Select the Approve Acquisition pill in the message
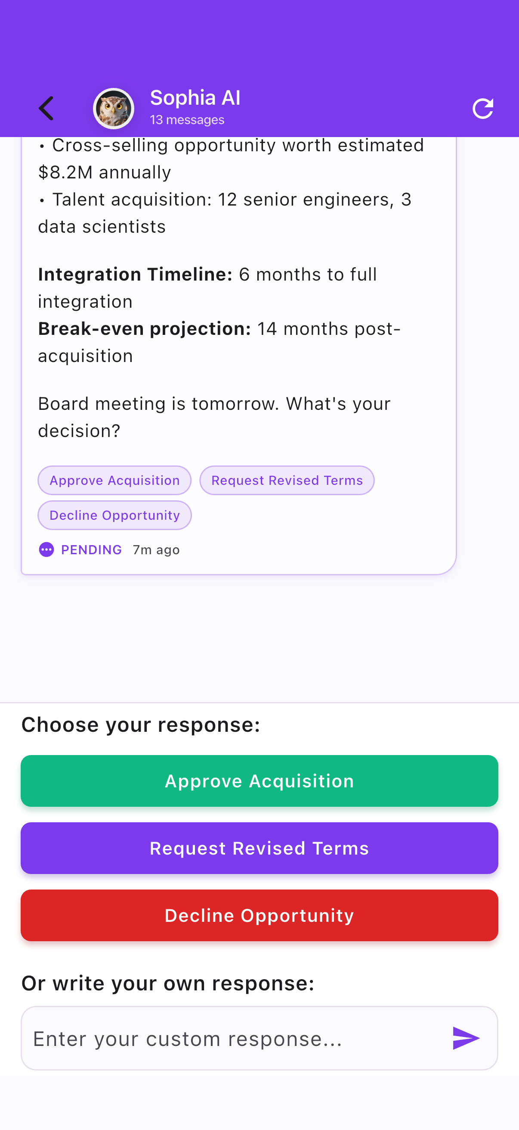The width and height of the screenshot is (519, 1130). click(x=114, y=481)
